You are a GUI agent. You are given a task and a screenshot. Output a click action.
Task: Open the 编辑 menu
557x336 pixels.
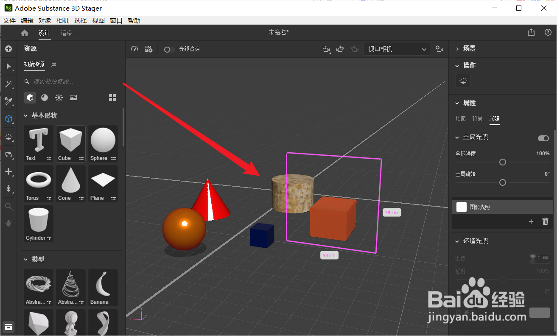coord(27,20)
